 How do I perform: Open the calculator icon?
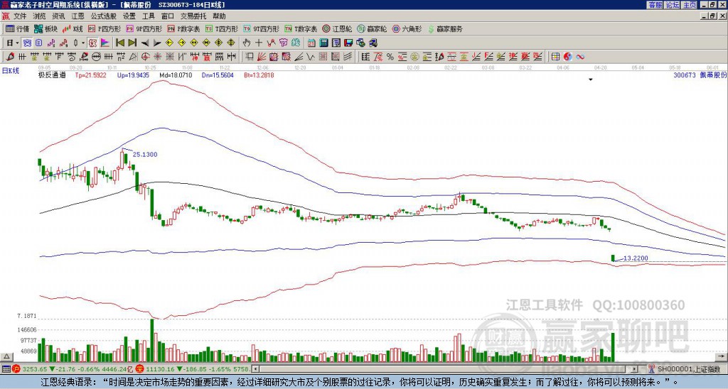pyautogui.click(x=323, y=43)
